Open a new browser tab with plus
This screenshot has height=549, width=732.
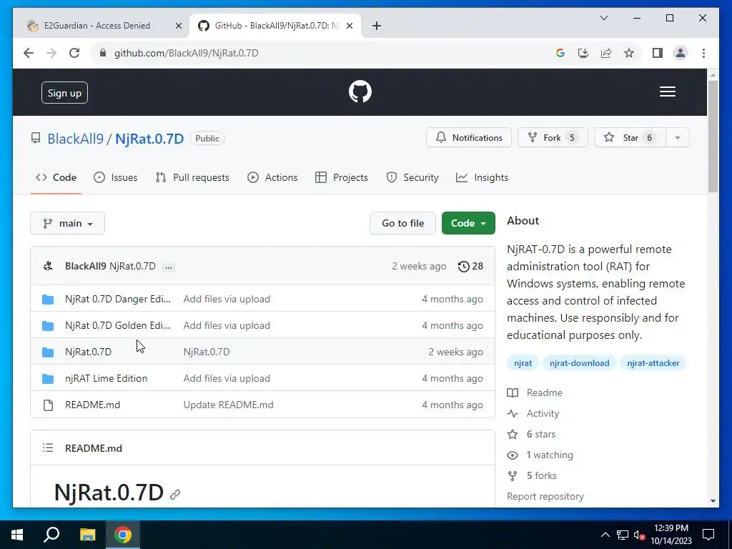pyautogui.click(x=377, y=26)
